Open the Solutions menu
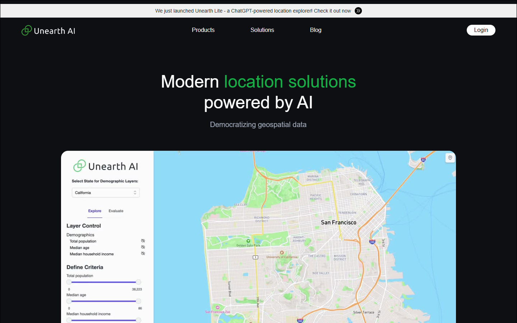Image resolution: width=517 pixels, height=323 pixels. (x=262, y=30)
